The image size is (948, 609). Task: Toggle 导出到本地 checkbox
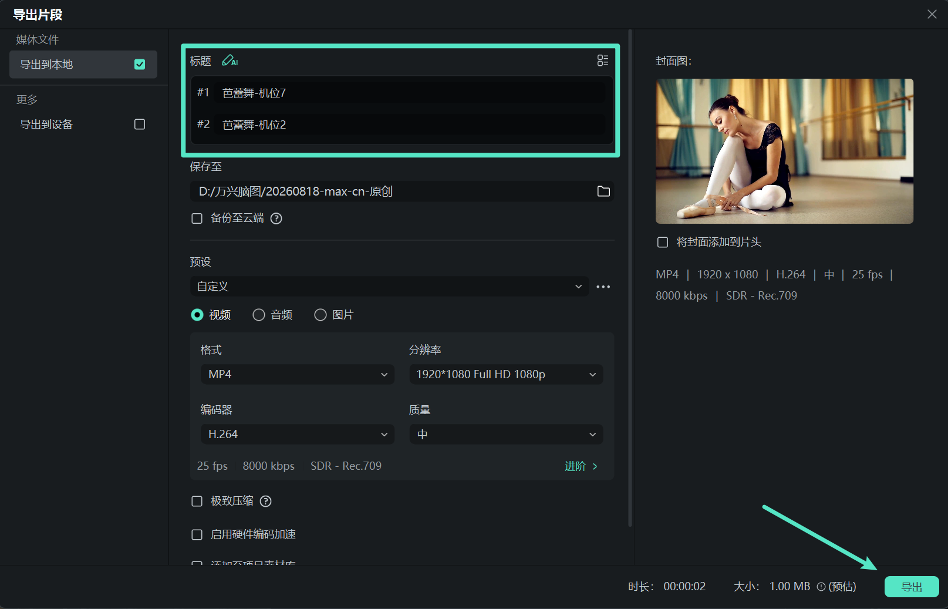140,65
